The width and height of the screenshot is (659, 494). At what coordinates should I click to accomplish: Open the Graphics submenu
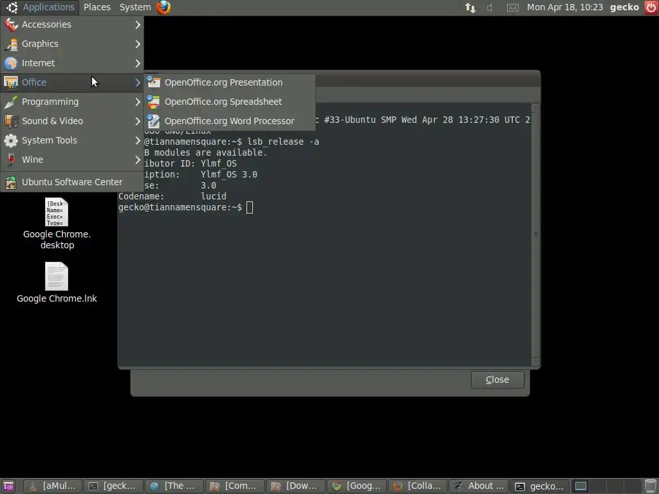coord(72,44)
